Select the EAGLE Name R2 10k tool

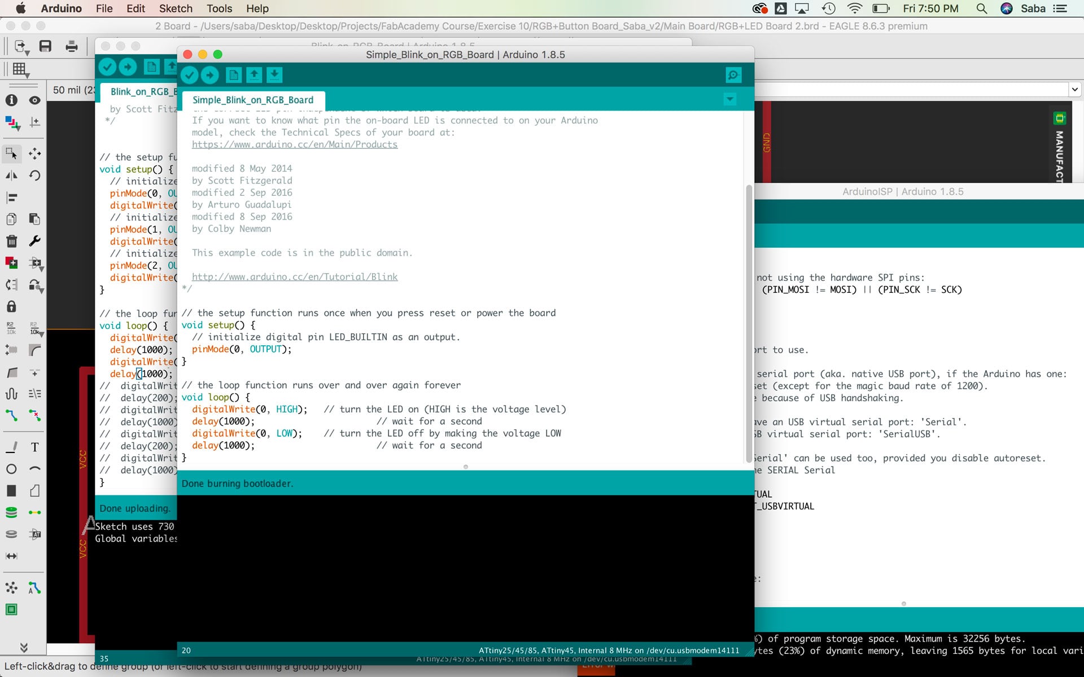coord(11,328)
